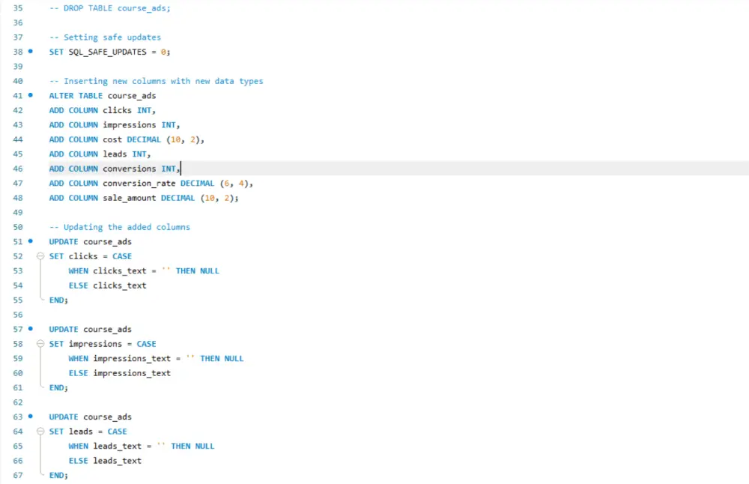
Task: Click 'END;' on line 61
Action: (58, 387)
